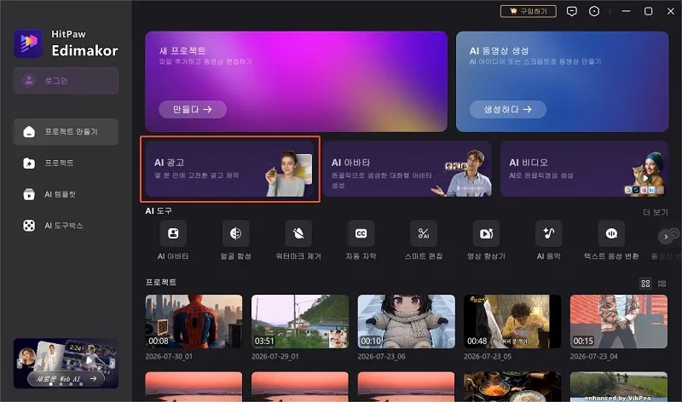The image size is (682, 402).
Task: Open the 영상 향상기 tool icon
Action: (486, 233)
